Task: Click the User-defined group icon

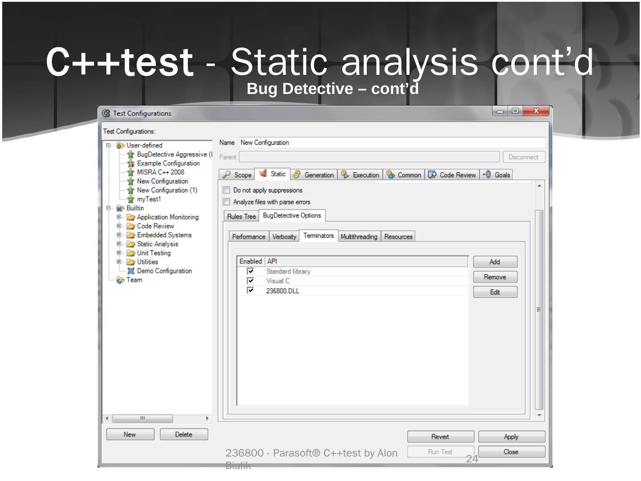Action: [120, 145]
